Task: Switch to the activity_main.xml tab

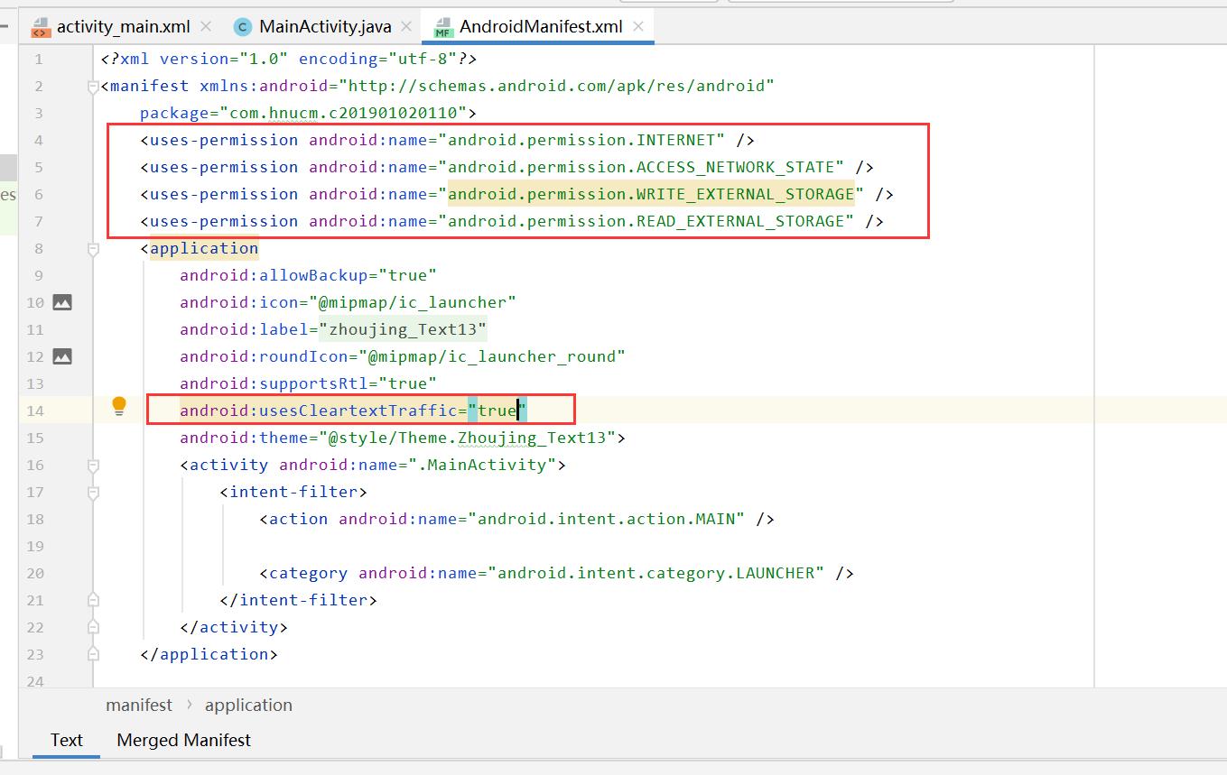Action: pyautogui.click(x=123, y=26)
